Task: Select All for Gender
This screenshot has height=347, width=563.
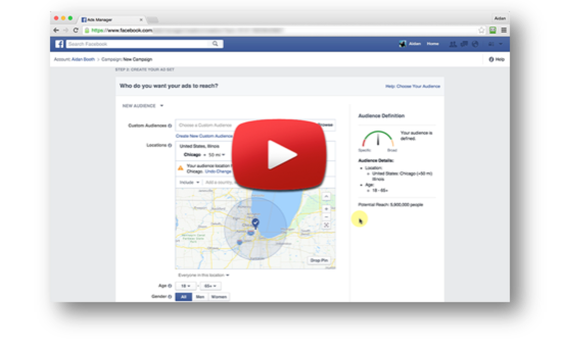Action: 183,297
